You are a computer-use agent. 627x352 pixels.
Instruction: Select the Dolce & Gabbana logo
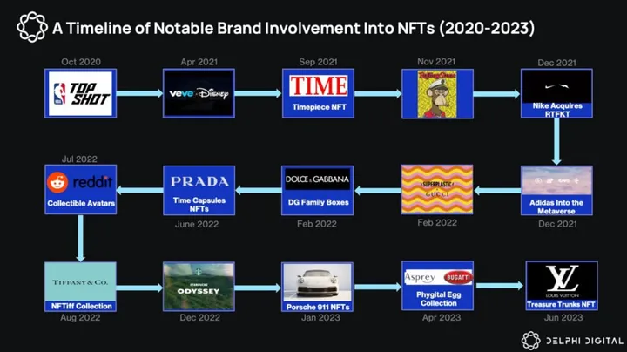pyautogui.click(x=318, y=181)
